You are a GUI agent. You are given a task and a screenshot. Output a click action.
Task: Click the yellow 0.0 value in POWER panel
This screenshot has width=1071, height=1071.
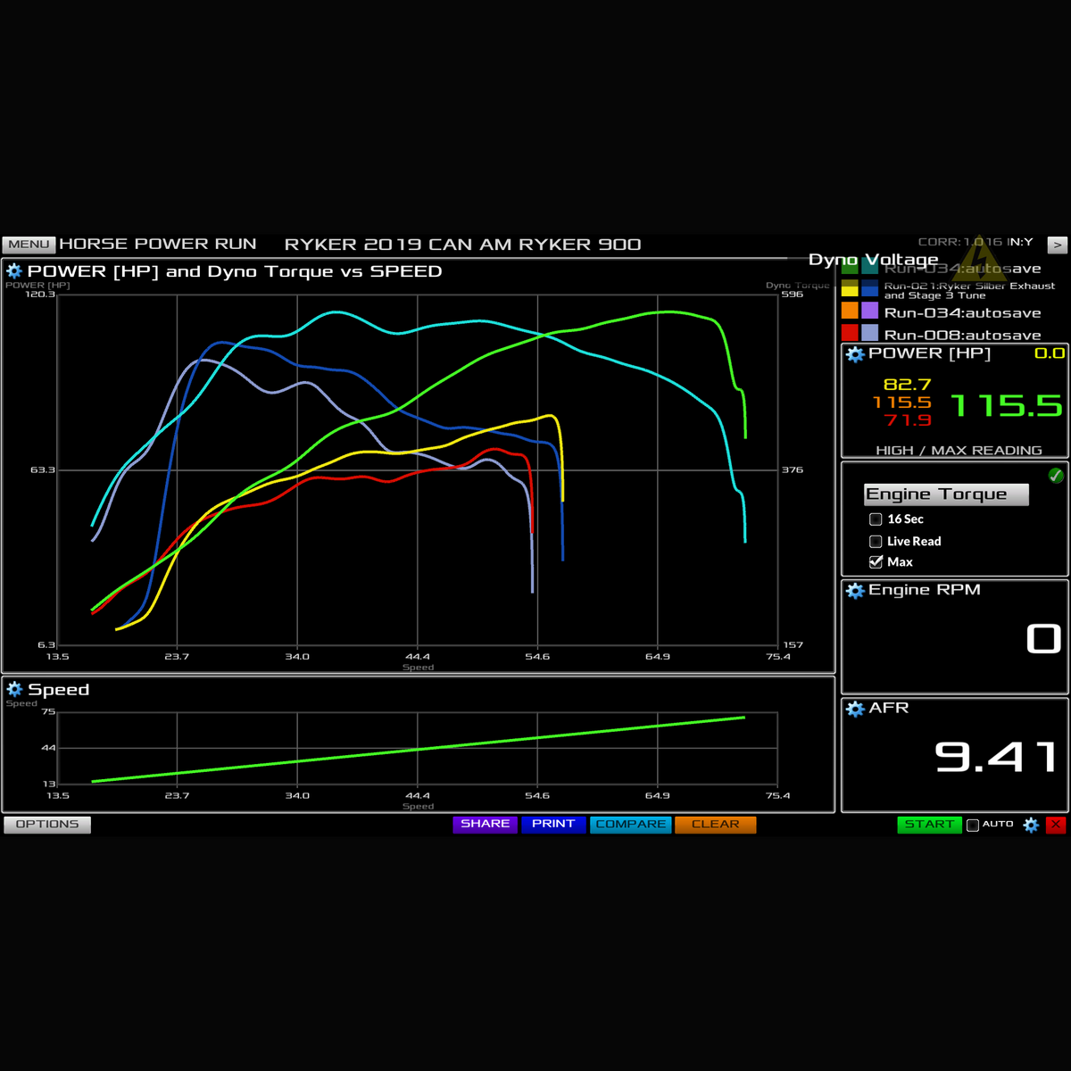click(x=1050, y=354)
